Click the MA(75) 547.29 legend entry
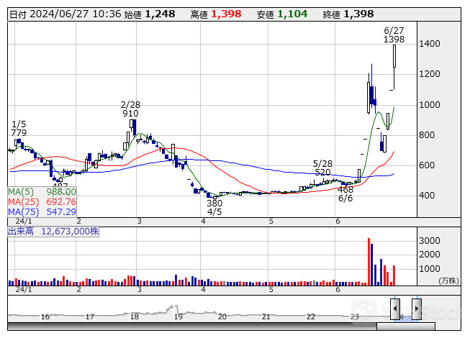The image size is (470, 338). coord(42,212)
